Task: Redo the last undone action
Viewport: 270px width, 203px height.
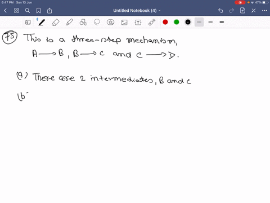Action: pos(232,11)
